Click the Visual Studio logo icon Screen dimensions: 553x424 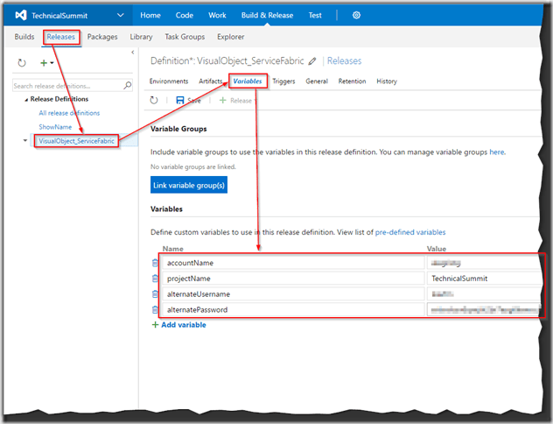[19, 16]
